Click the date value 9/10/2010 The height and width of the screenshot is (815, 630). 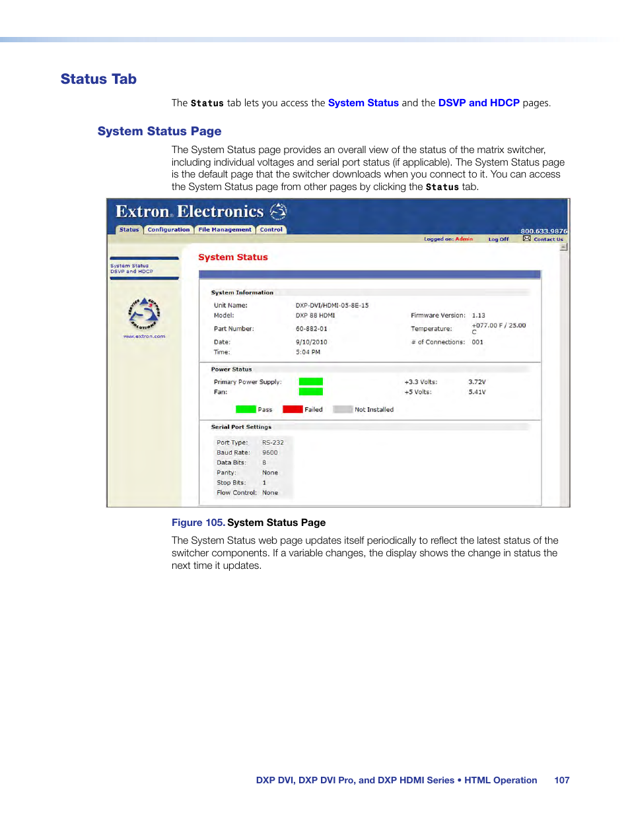point(312,342)
